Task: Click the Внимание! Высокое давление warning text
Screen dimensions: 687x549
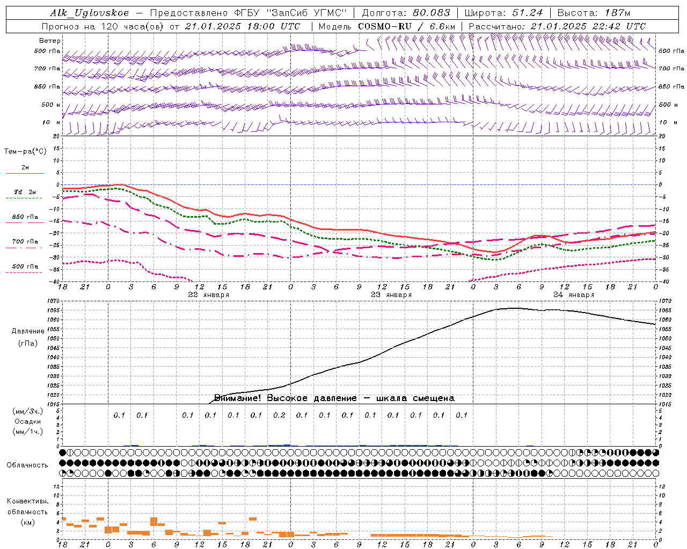Action: pyautogui.click(x=334, y=398)
